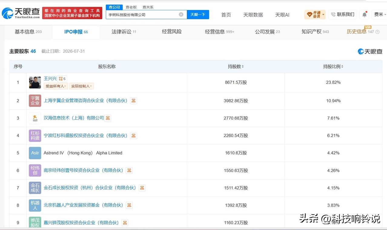387x230 pixels.
Task: Click the 经纬创 shareholder logo tile
Action: 35,170
